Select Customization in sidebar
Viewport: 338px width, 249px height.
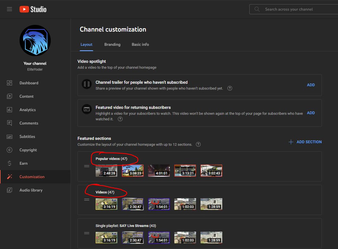pos(35,177)
